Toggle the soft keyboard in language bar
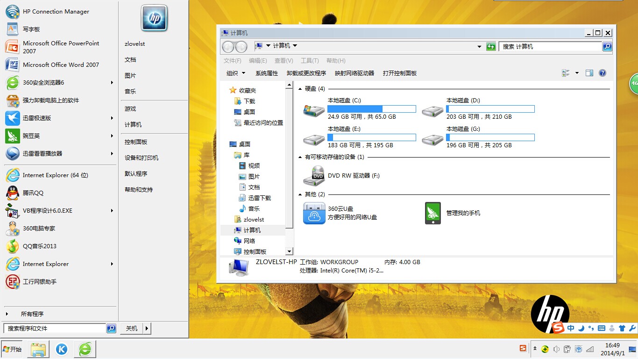 tap(601, 328)
